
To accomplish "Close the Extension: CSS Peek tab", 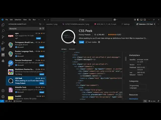I will 154,24.
